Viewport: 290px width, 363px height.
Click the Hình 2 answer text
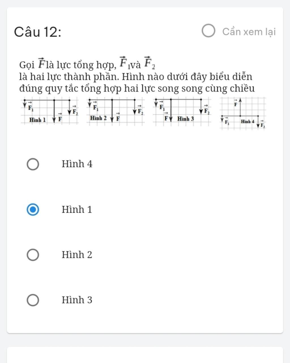[x=77, y=255]
